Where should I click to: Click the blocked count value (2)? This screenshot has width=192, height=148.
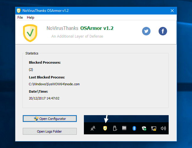tap(31, 70)
